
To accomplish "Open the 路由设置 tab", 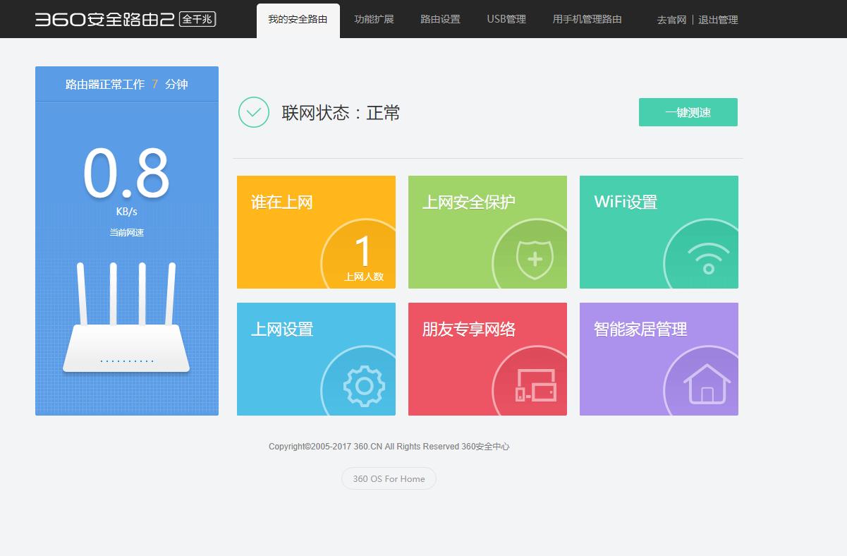I will (x=439, y=19).
